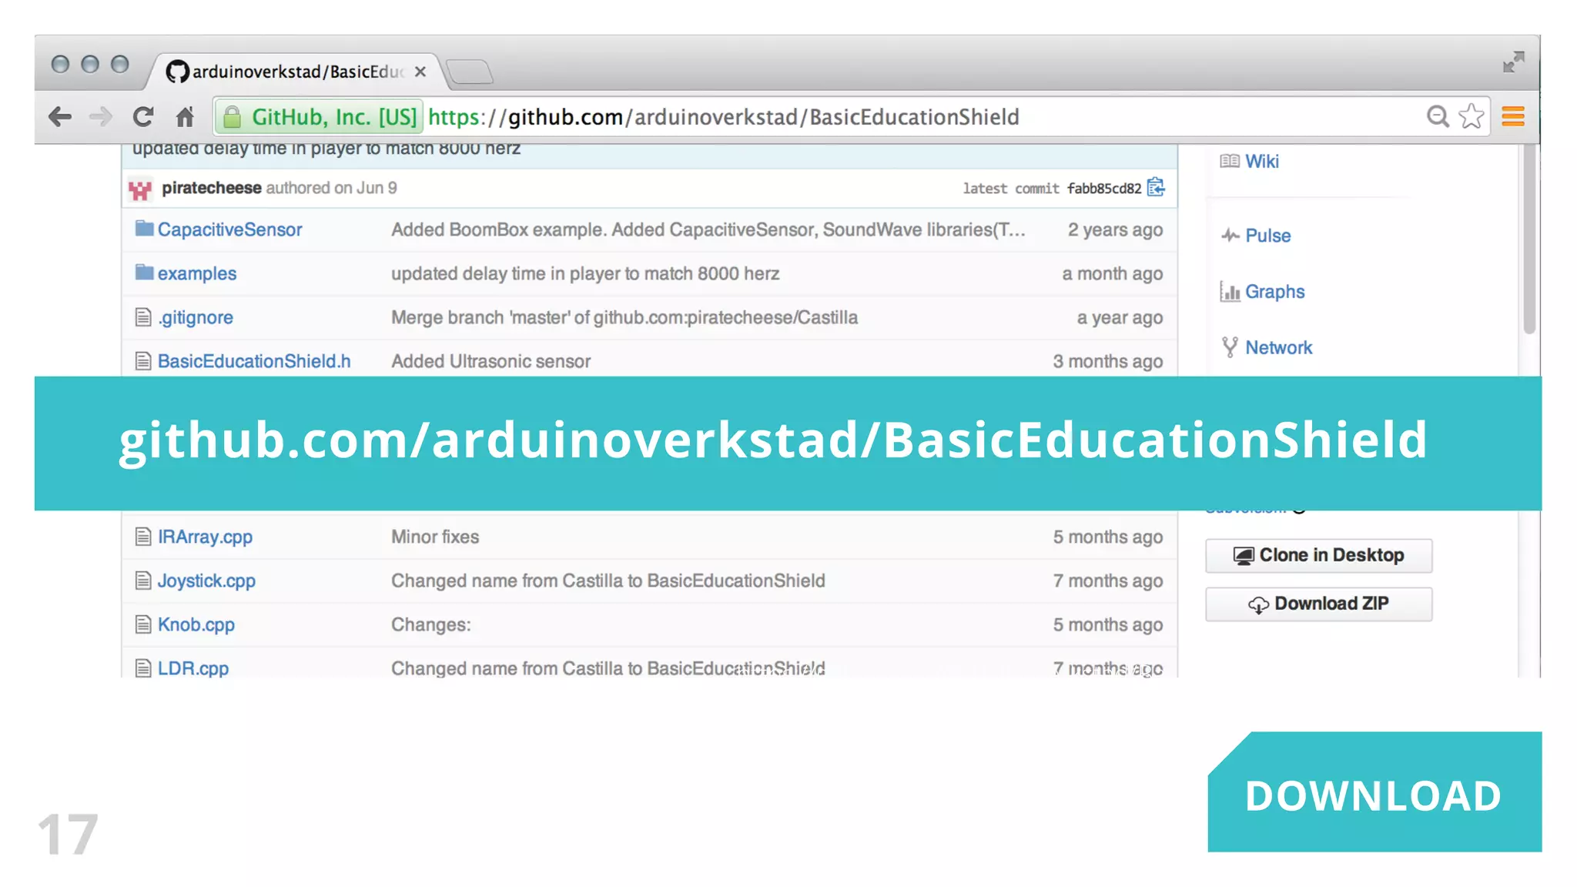Screen dimensions: 1577x887
Task: Click the Network fork icon
Action: [1230, 348]
